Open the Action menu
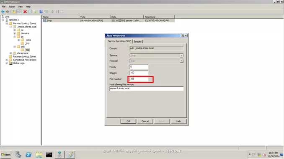Screen dimensions: 284x159 pyautogui.click(x=12, y=7)
